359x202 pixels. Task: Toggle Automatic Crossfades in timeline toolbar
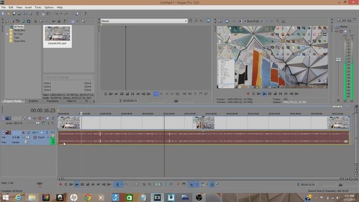pos(196,185)
